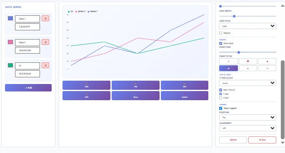Remove Series 1 with its X button

click(45, 18)
